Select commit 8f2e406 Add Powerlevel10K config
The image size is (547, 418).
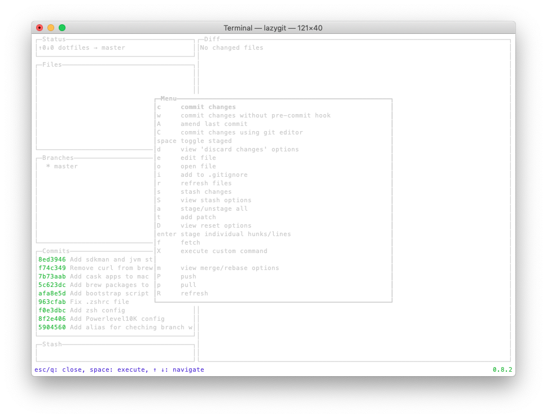pyautogui.click(x=115, y=319)
